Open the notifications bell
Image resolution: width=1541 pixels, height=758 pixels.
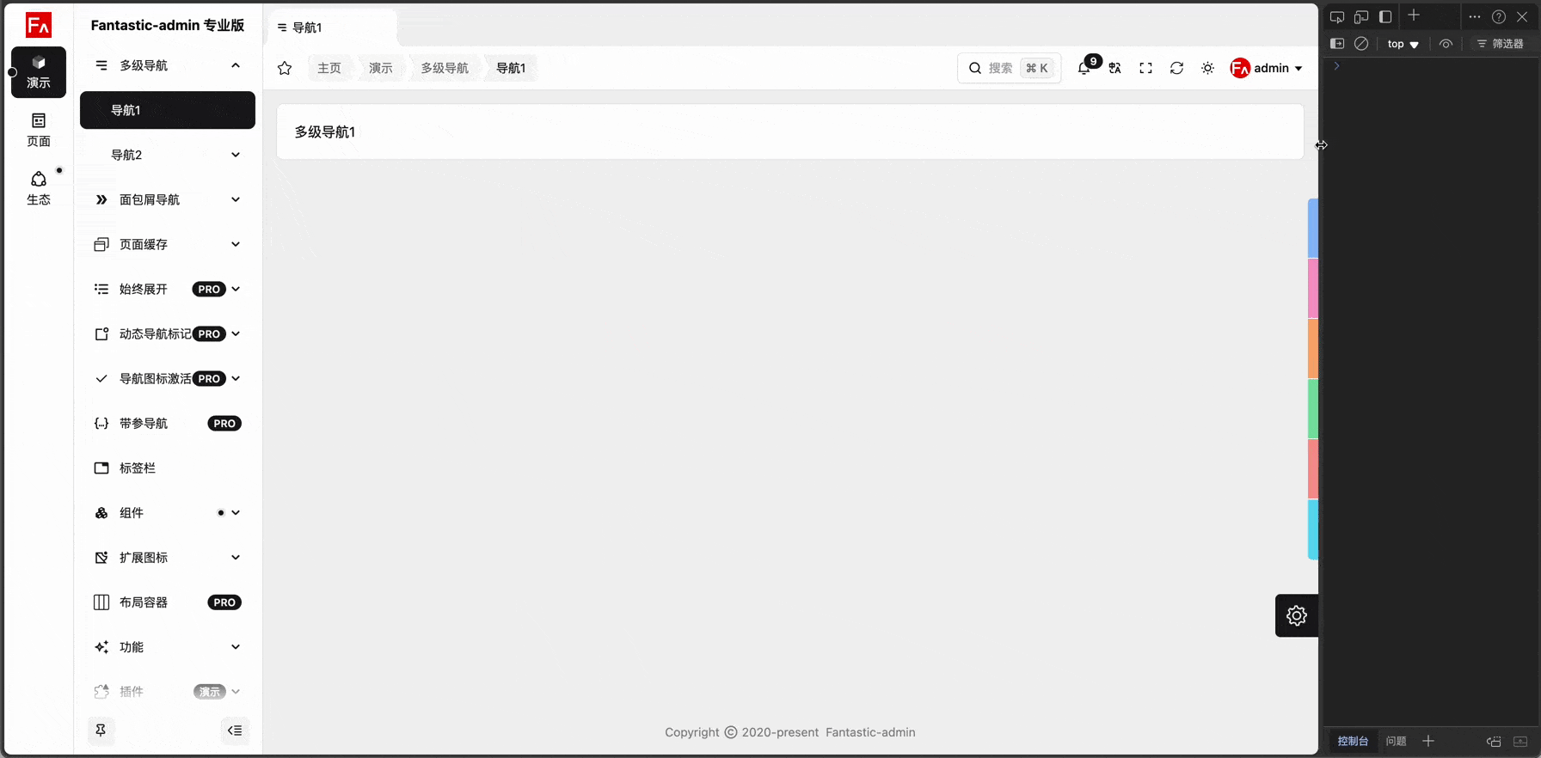[x=1084, y=68]
